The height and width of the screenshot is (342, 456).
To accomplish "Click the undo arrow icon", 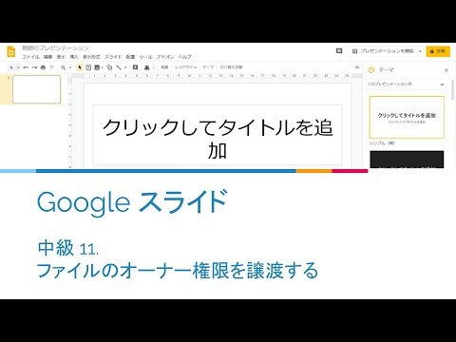I will click(x=26, y=67).
